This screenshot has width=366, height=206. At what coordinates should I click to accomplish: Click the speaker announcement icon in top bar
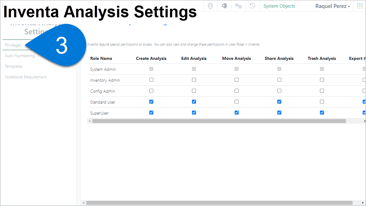[224, 6]
